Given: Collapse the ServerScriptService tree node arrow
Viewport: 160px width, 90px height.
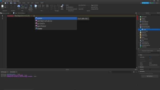Looking at the screenshot, I should coord(139,28).
